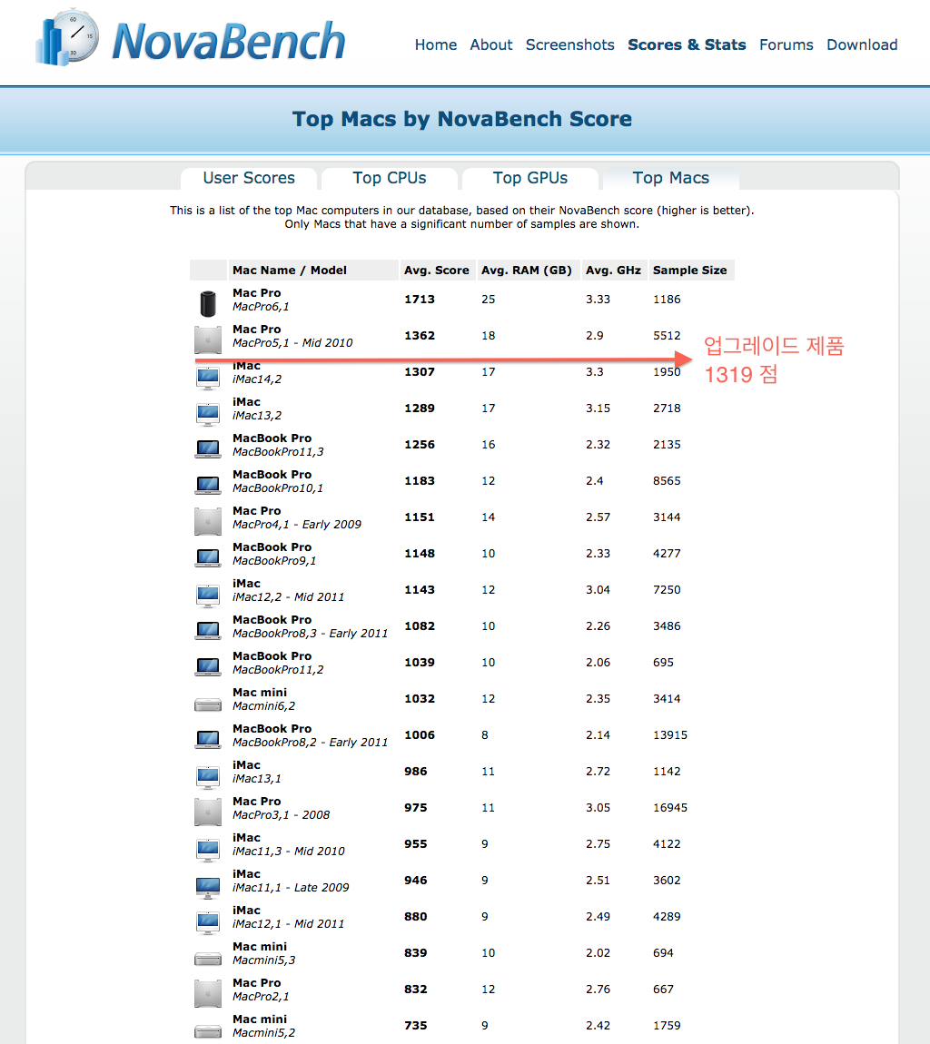The width and height of the screenshot is (930, 1044).
Task: Click the Sample Size column header
Action: tap(690, 270)
